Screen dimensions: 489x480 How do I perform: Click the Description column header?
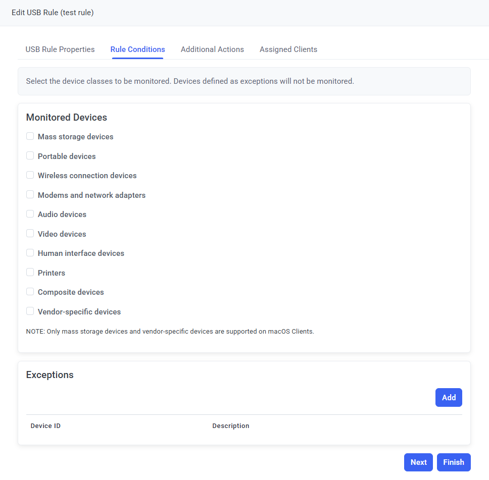click(231, 426)
